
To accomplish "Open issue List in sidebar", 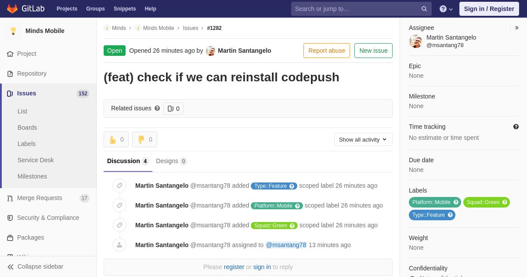I will point(22,111).
